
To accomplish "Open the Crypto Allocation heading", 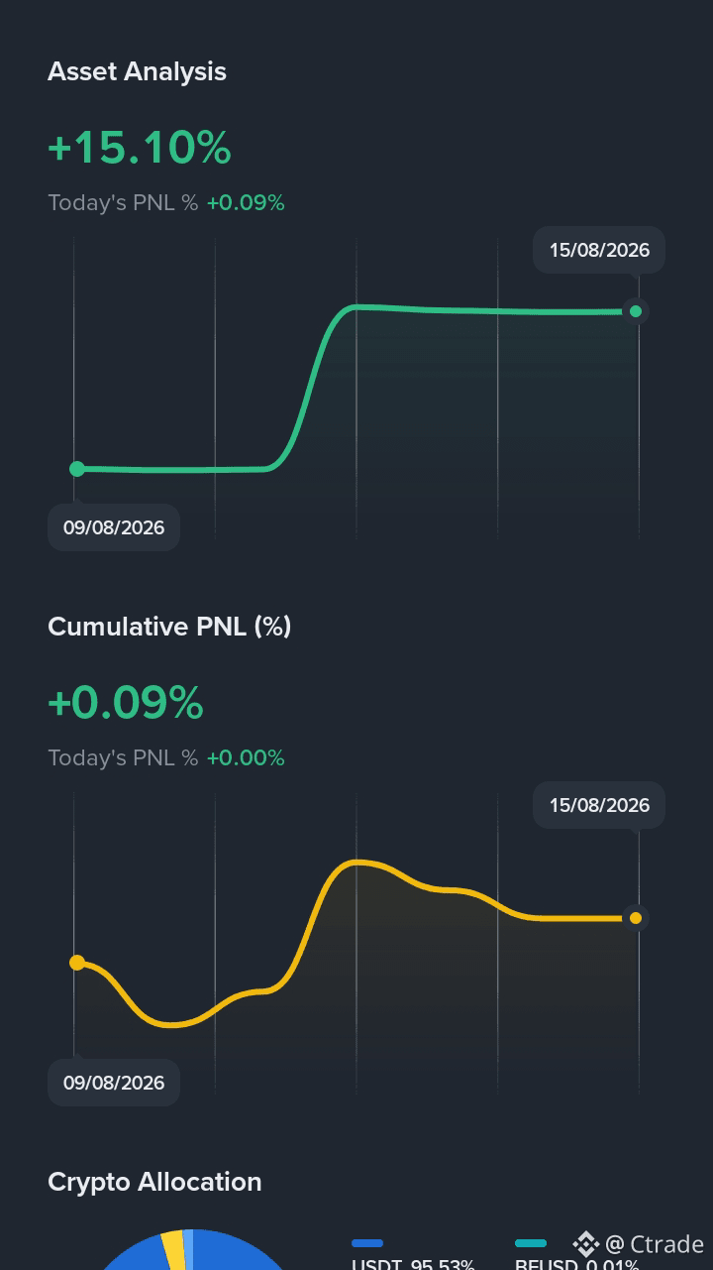I will 154,1182.
